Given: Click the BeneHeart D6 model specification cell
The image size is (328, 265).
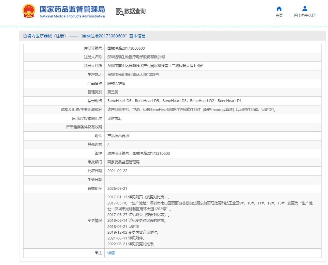Looking at the screenshot, I should pos(119,101).
